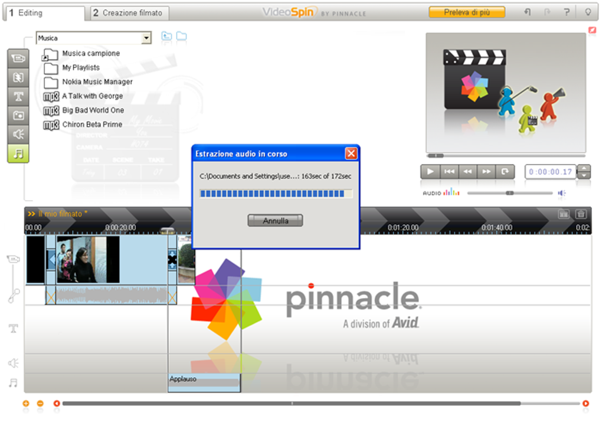Open the Video album tab icon

18,58
